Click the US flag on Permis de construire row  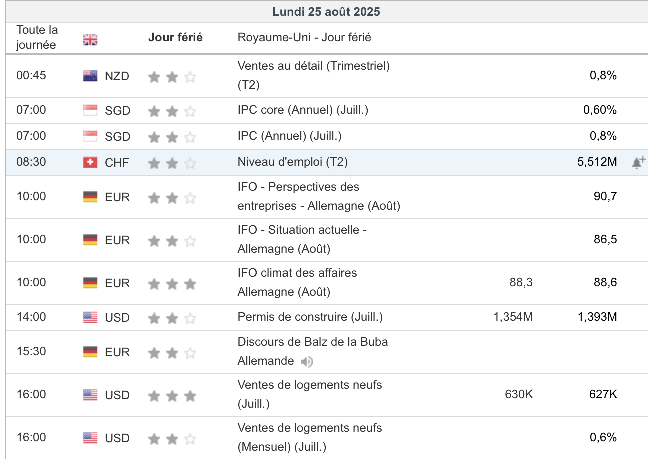point(90,317)
